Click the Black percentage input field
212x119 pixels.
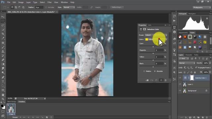point(159,63)
